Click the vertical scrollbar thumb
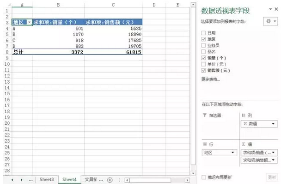The image size is (281, 184). [x=193, y=86]
